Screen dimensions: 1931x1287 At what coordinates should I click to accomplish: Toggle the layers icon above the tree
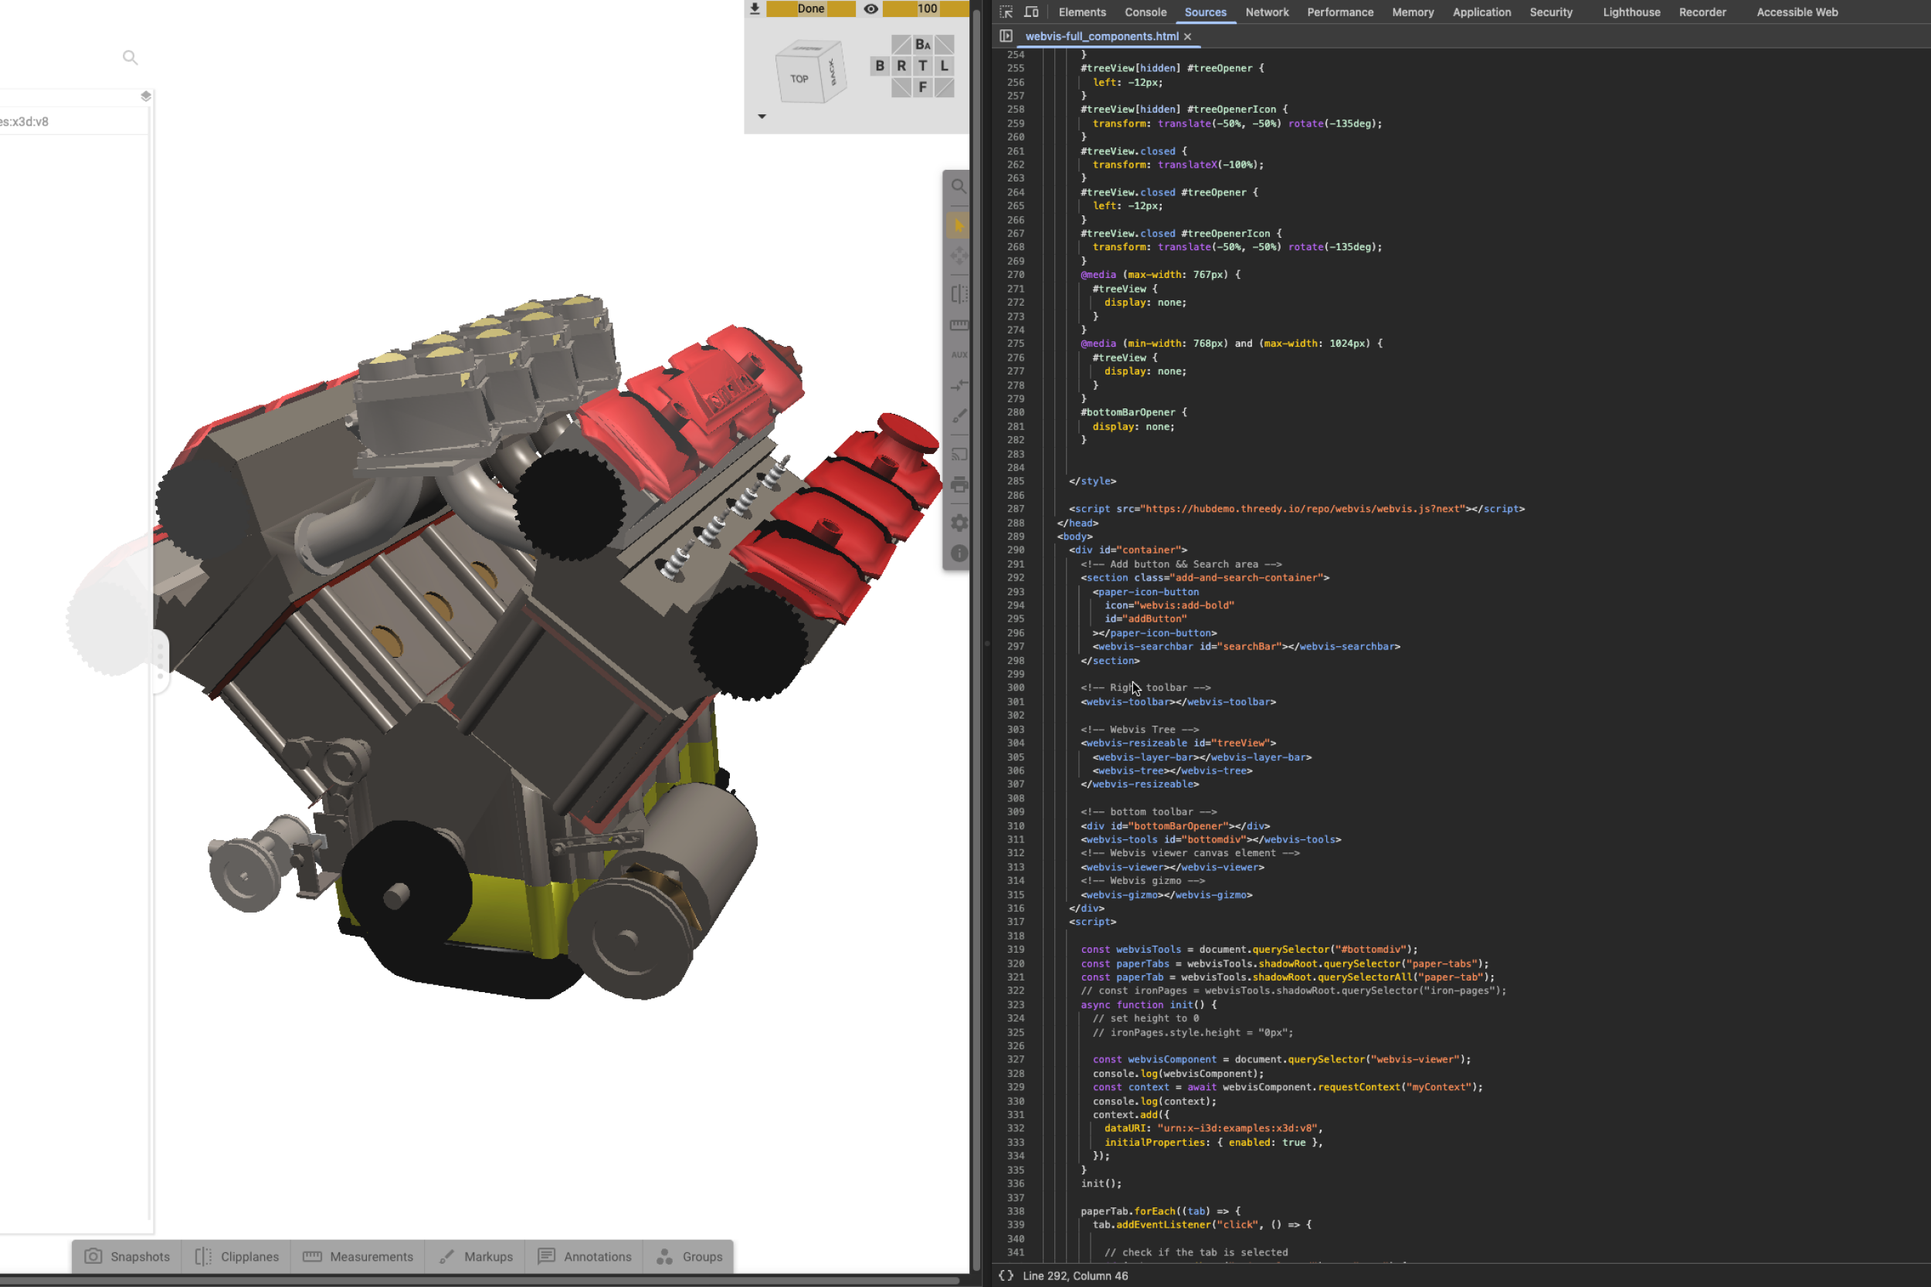point(145,96)
